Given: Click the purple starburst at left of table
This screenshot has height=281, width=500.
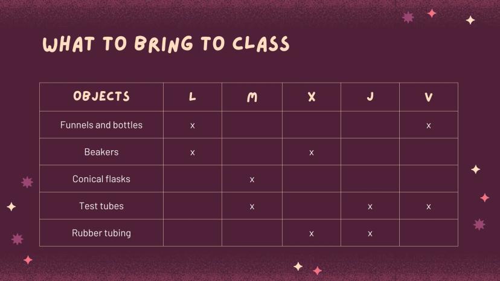Looking at the screenshot, I should pos(27,182).
